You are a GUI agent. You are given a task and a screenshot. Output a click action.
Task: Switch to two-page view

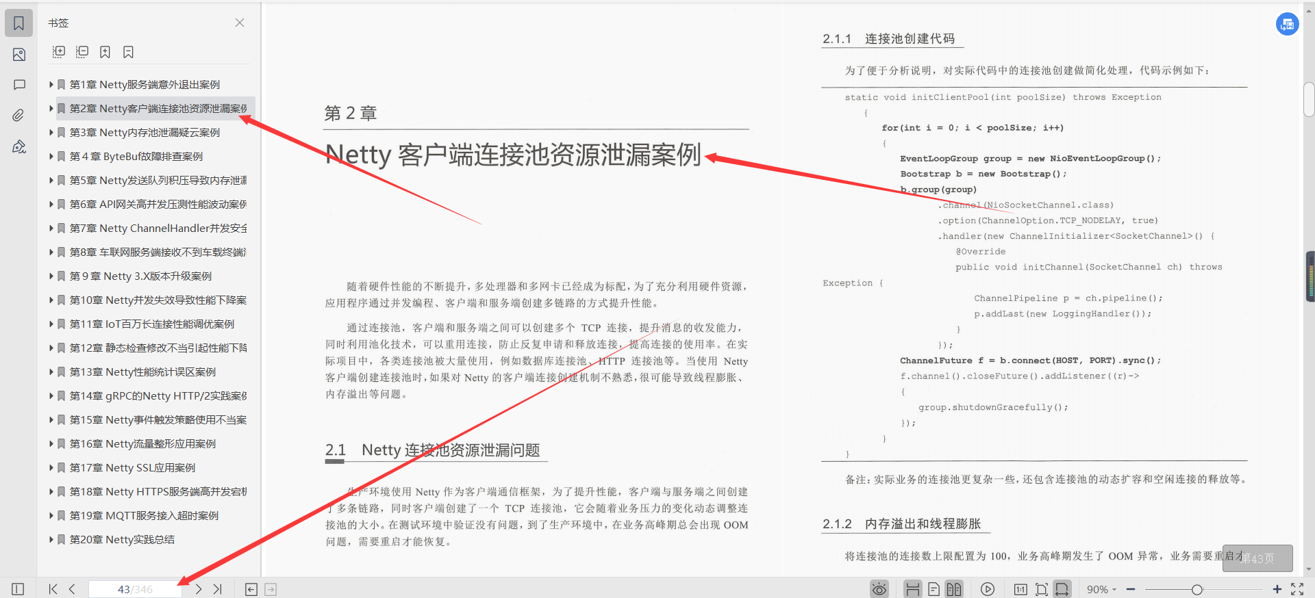tap(954, 589)
